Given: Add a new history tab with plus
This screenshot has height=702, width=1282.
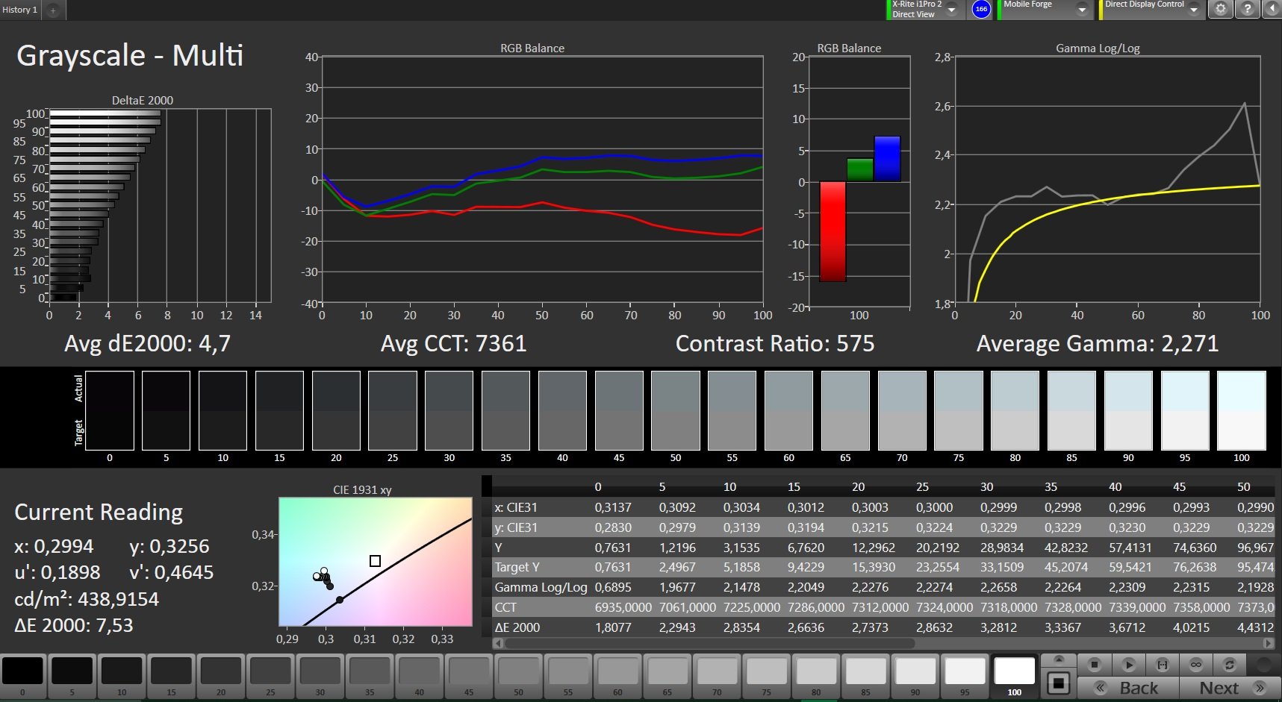Looking at the screenshot, I should 53,10.
